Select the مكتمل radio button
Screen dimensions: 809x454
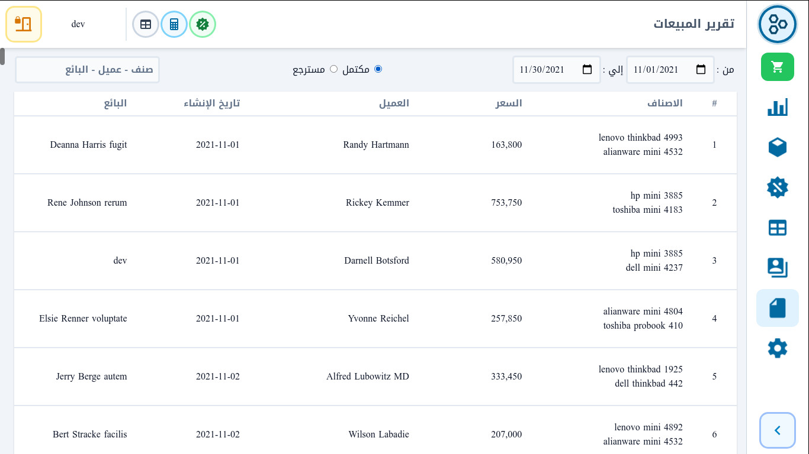pos(378,69)
